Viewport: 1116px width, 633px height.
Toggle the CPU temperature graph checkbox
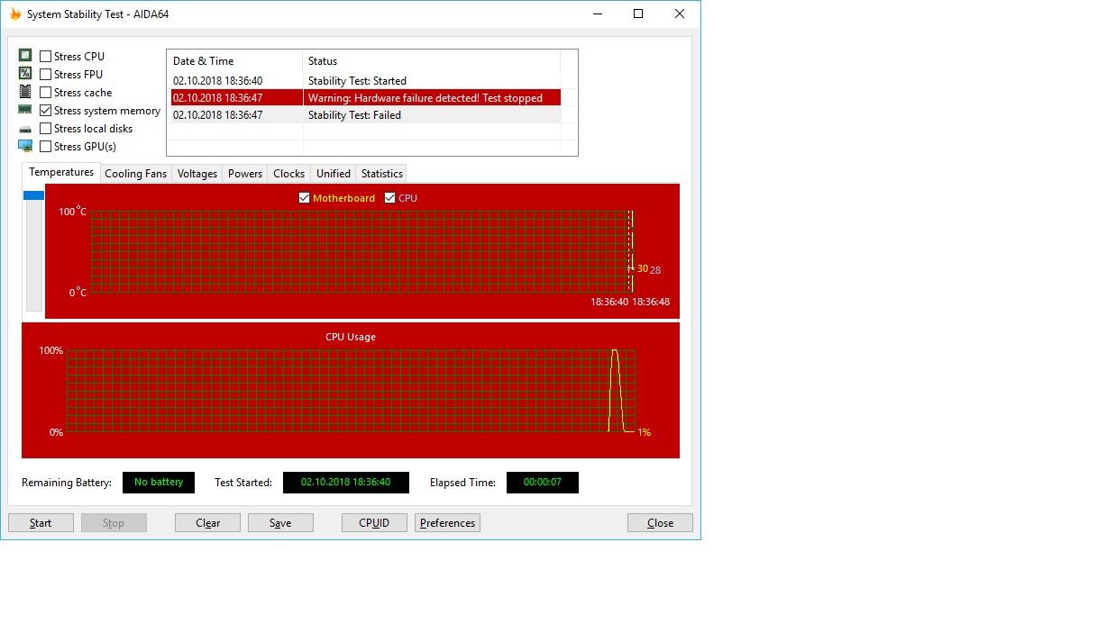pos(389,198)
